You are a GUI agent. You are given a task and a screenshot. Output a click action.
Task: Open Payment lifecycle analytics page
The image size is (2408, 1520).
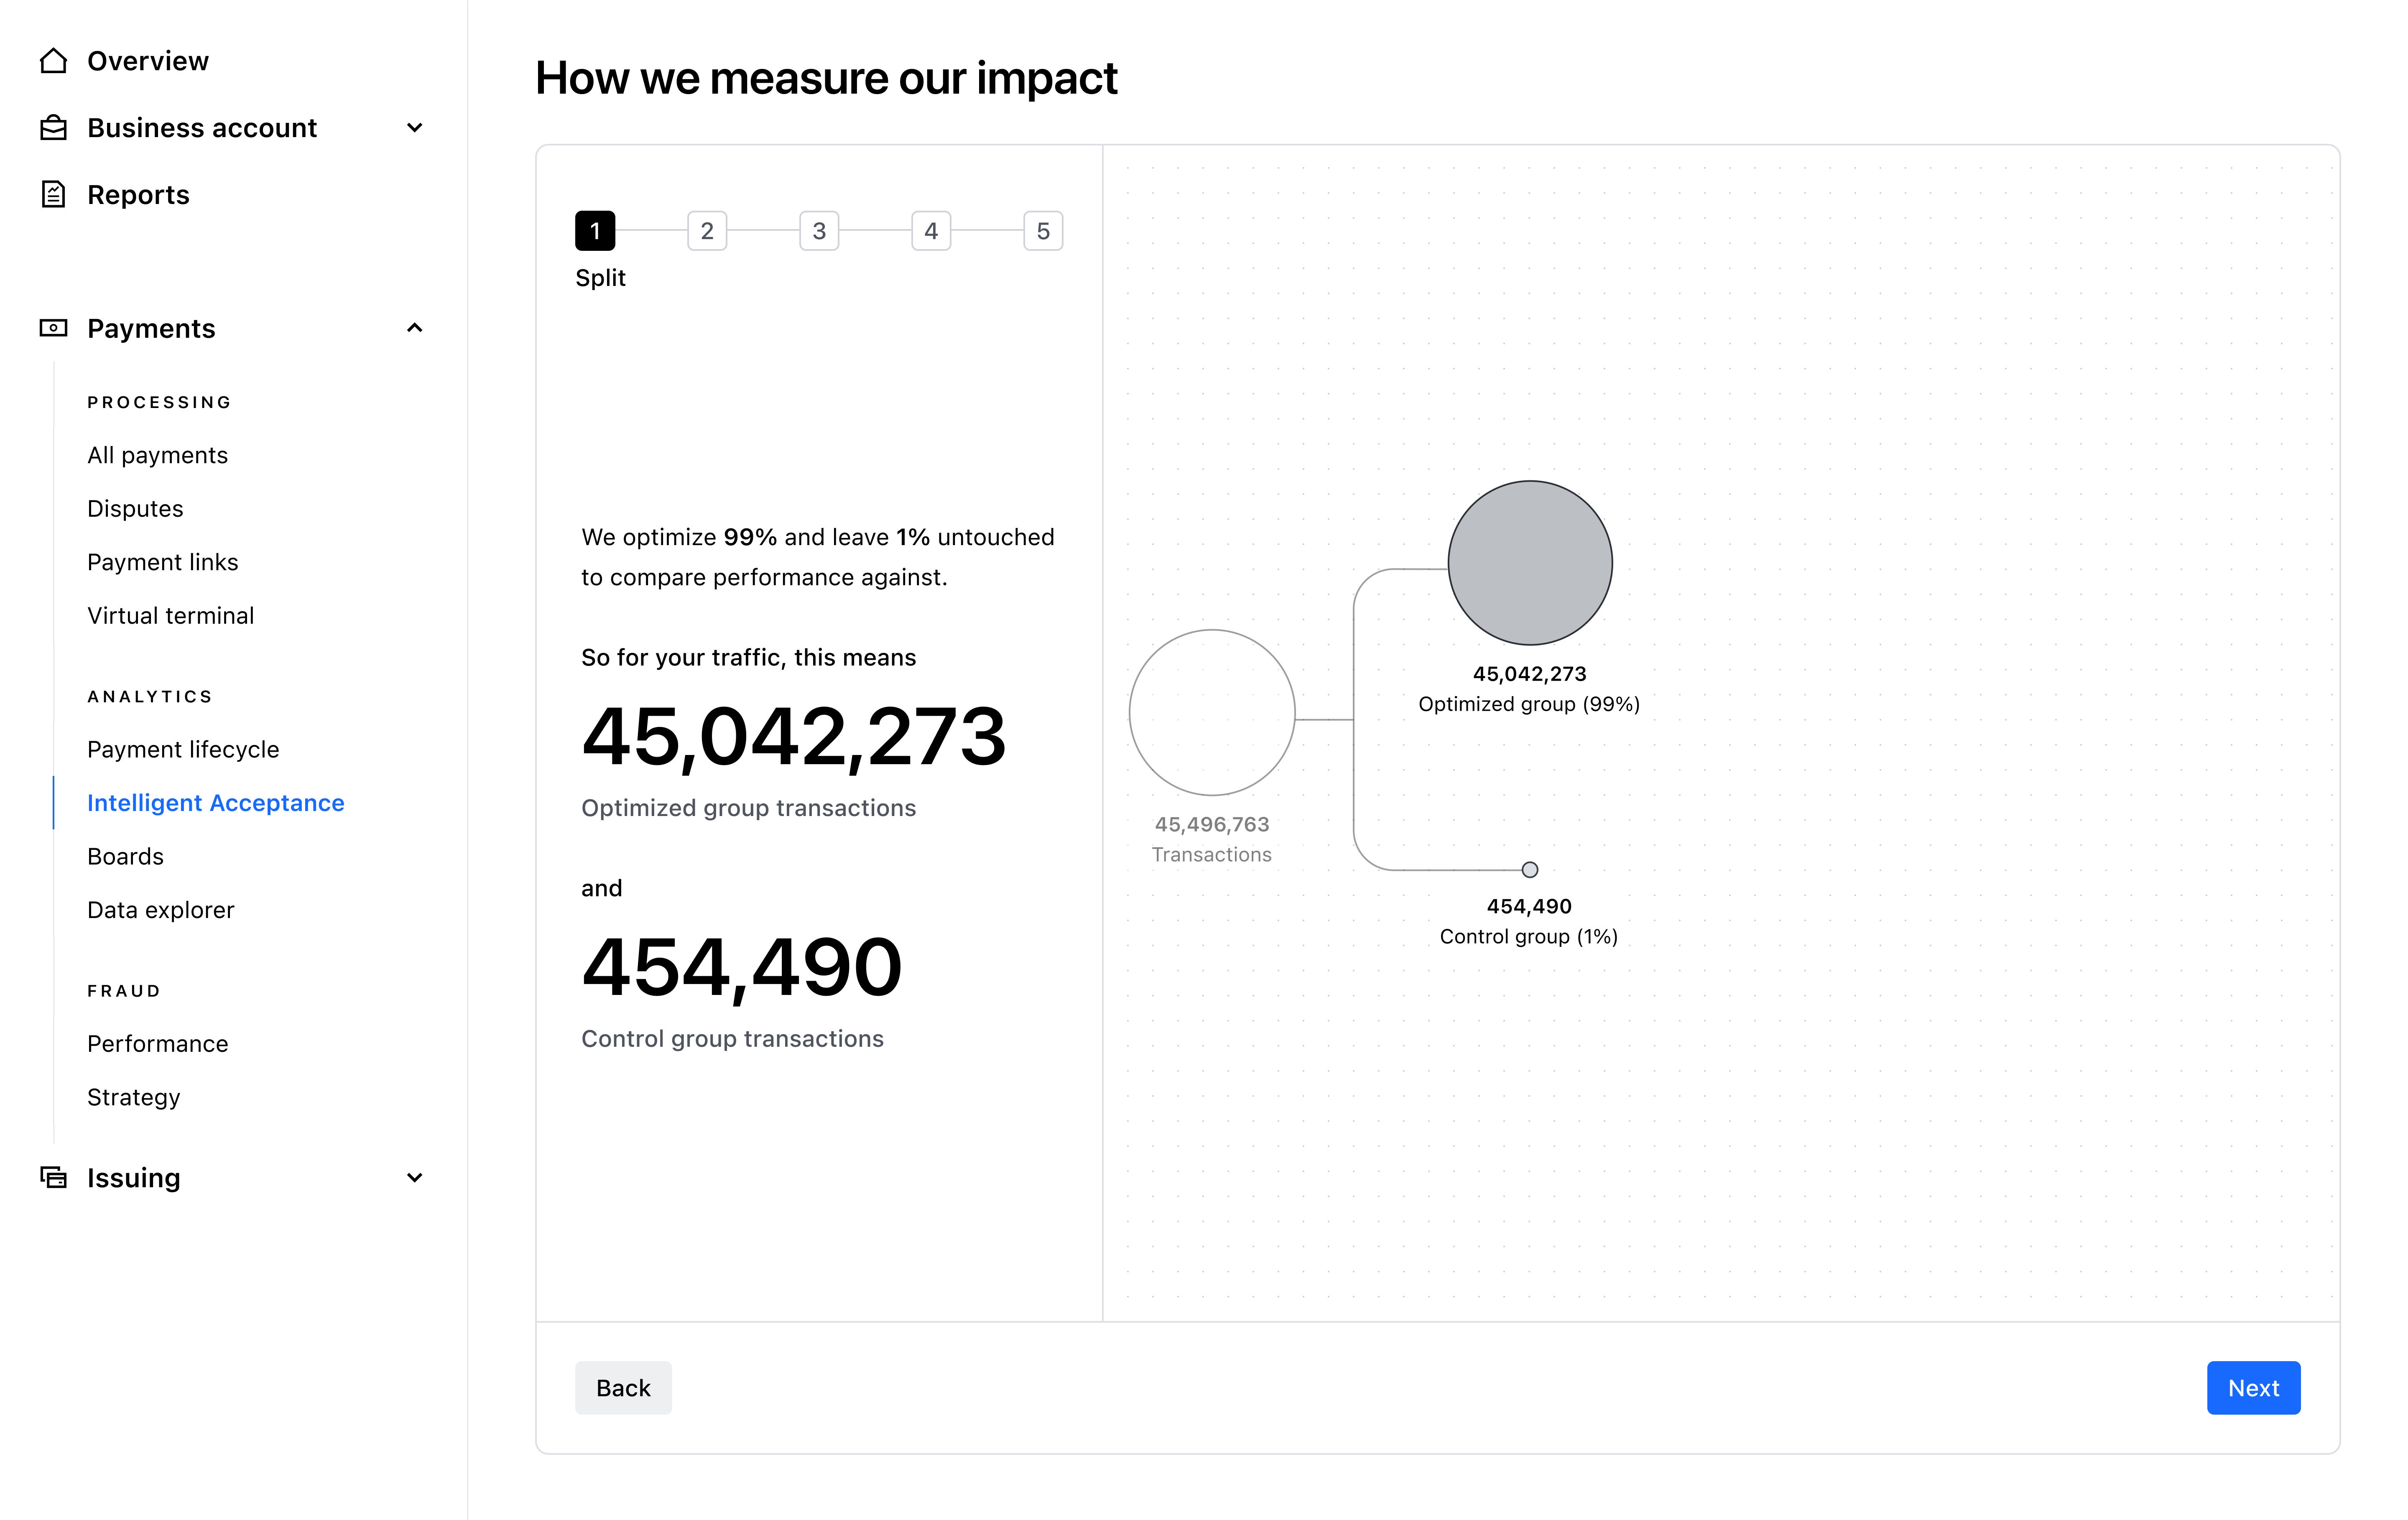point(183,749)
